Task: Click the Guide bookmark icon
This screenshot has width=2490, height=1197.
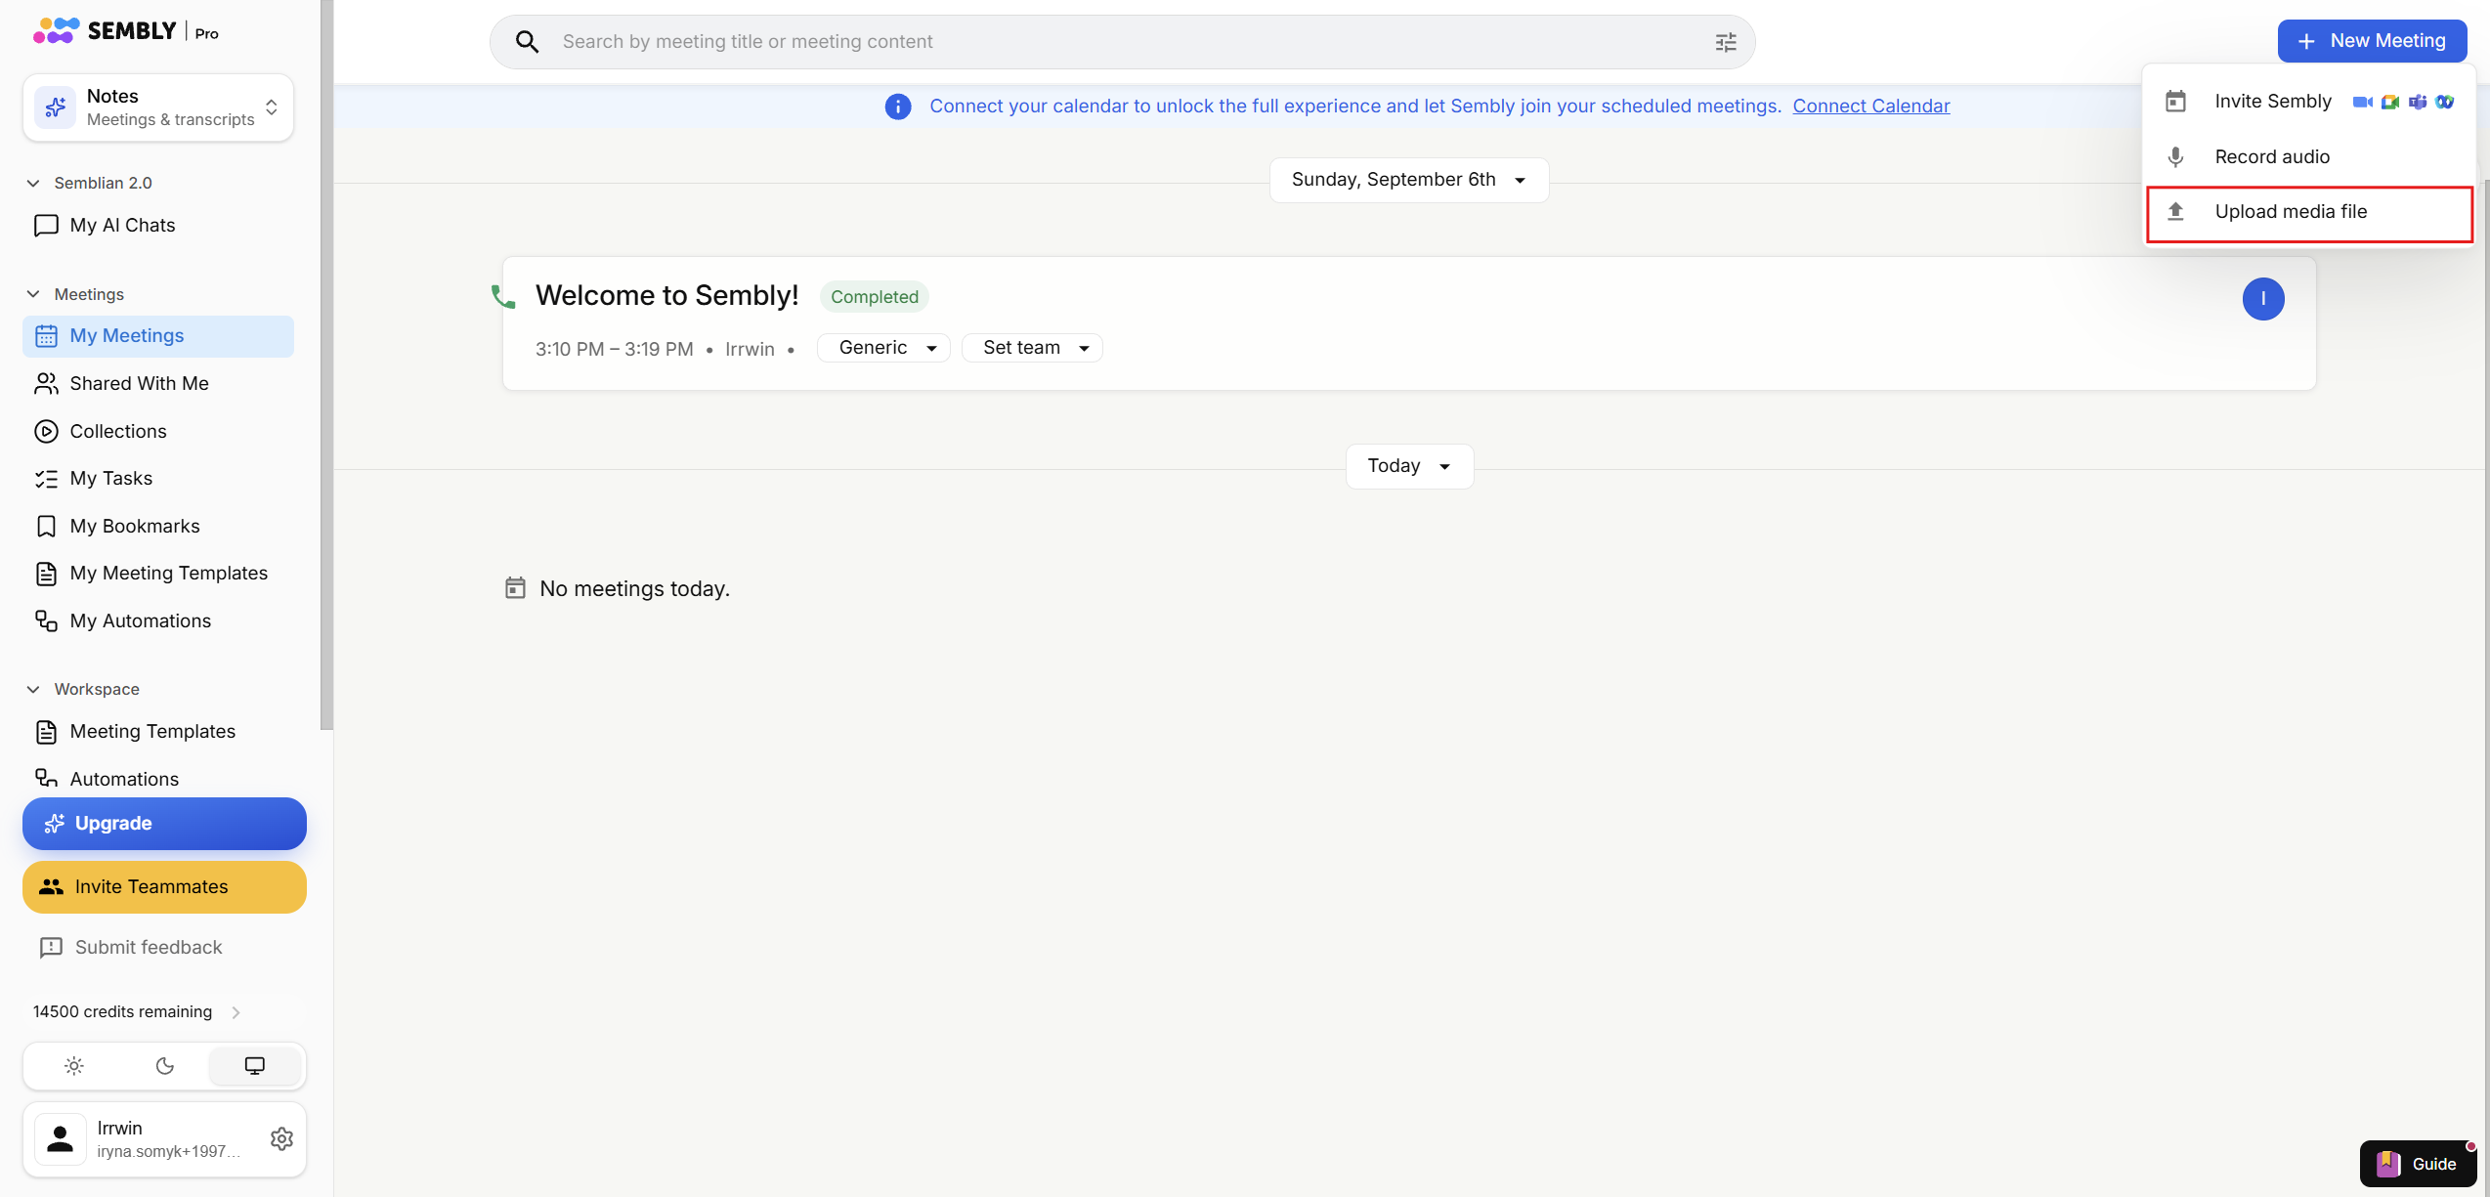Action: (x=2388, y=1163)
